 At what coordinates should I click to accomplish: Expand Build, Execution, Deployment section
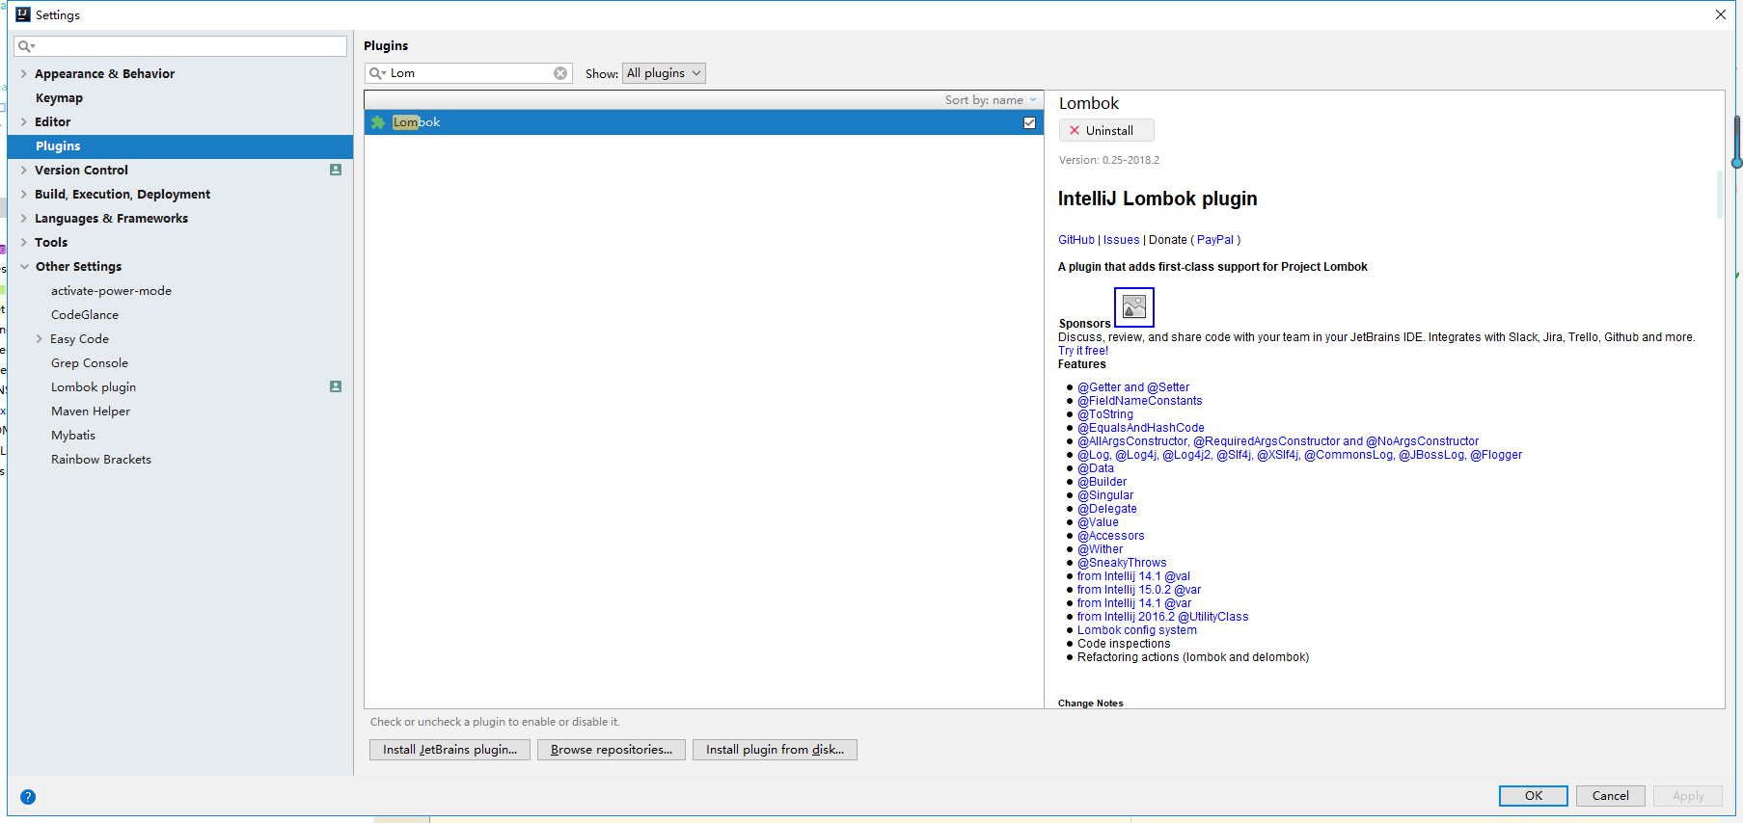tap(24, 194)
